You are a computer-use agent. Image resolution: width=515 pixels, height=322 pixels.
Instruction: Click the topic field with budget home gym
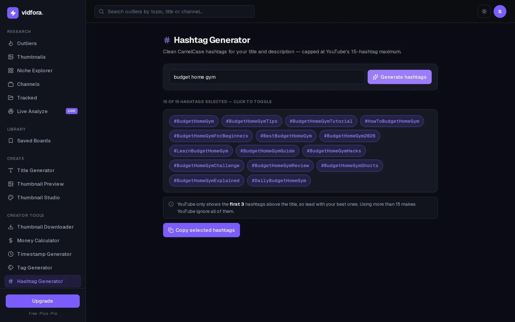pyautogui.click(x=267, y=77)
